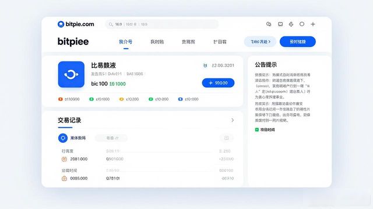Click inside the top search field

[x=162, y=24]
